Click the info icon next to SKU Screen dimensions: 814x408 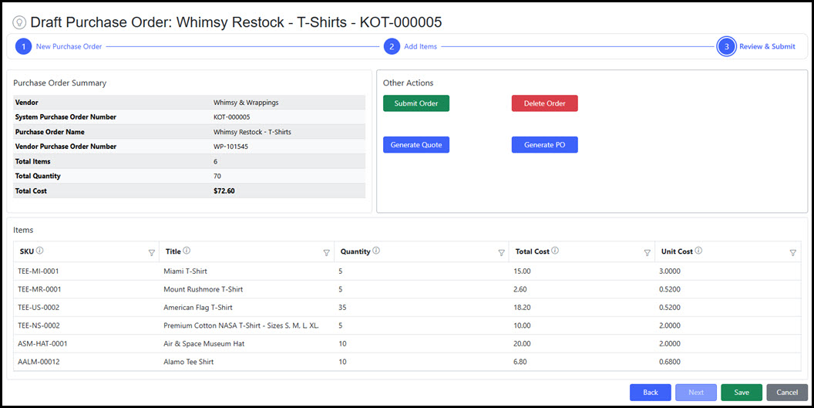(x=39, y=251)
